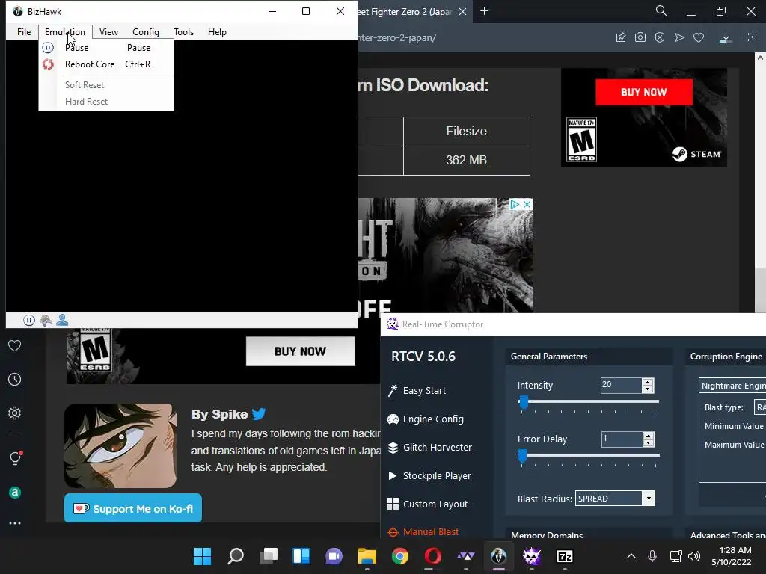This screenshot has height=574, width=766.
Task: Click the AdChoices triangle icon on ad
Action: point(515,204)
